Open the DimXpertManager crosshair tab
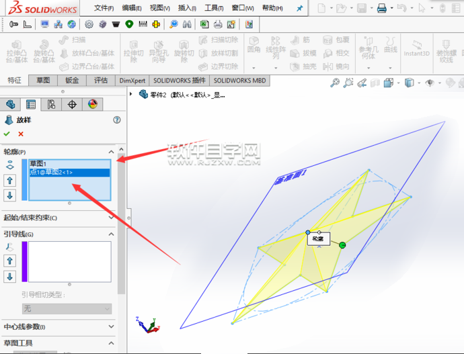Image resolution: width=464 pixels, height=354 pixels. (72, 104)
